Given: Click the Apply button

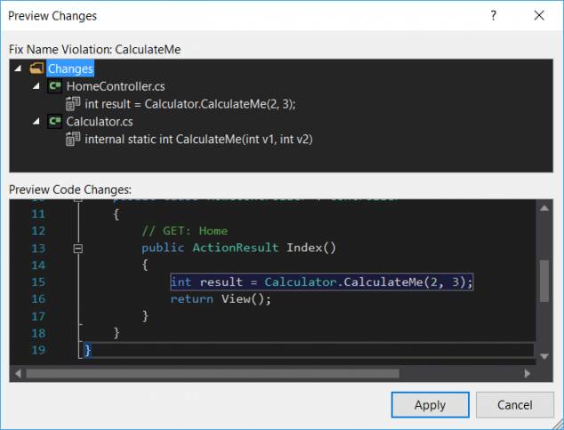Looking at the screenshot, I should (431, 405).
